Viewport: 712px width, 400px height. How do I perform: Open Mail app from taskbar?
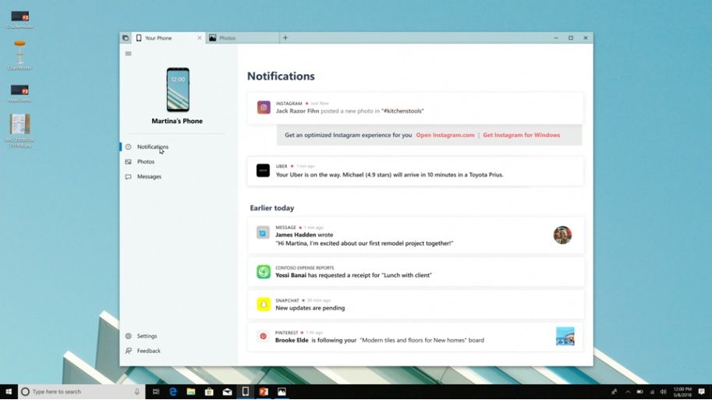(x=227, y=391)
